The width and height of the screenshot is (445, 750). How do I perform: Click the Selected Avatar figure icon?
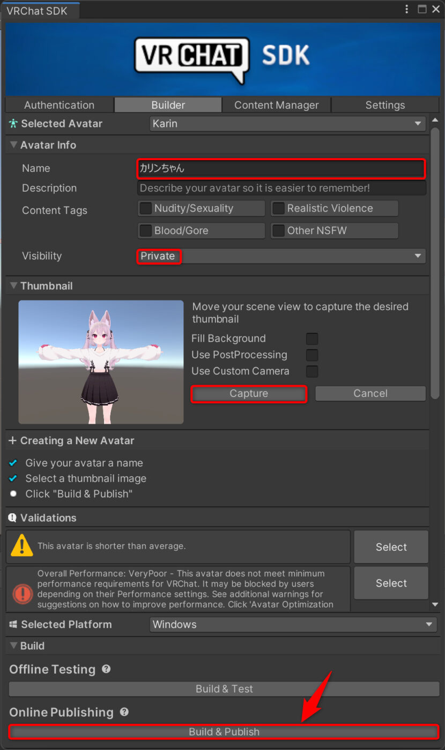13,124
